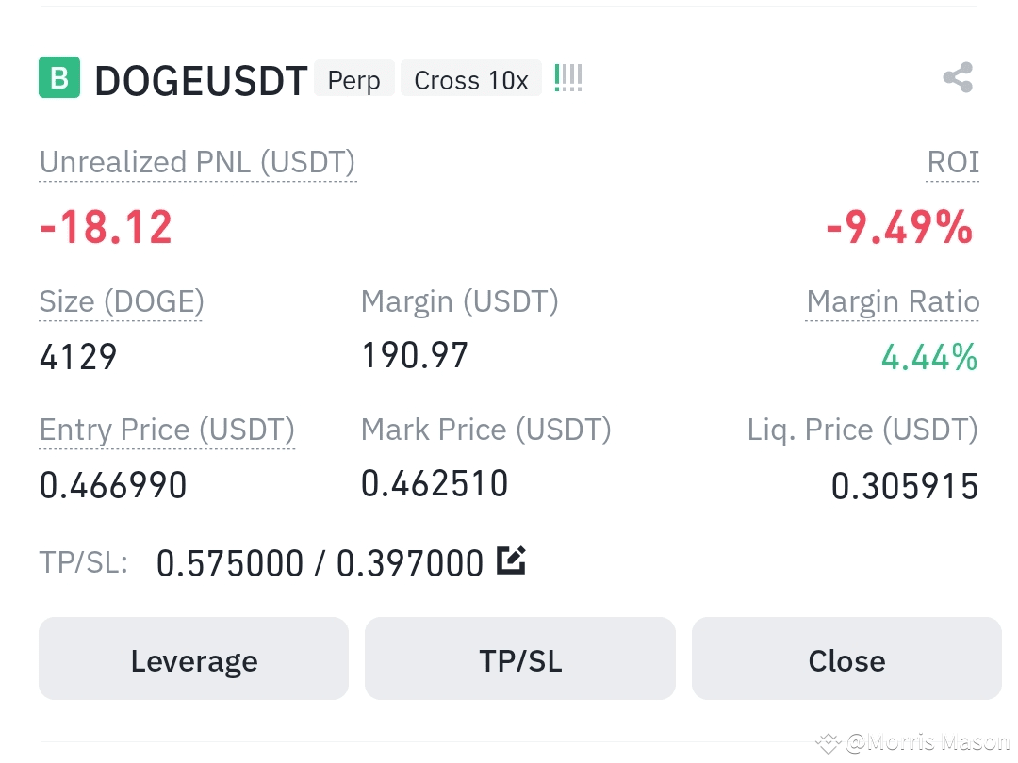Viewport: 1018px width, 763px height.
Task: Click Close position button
Action: coord(846,657)
